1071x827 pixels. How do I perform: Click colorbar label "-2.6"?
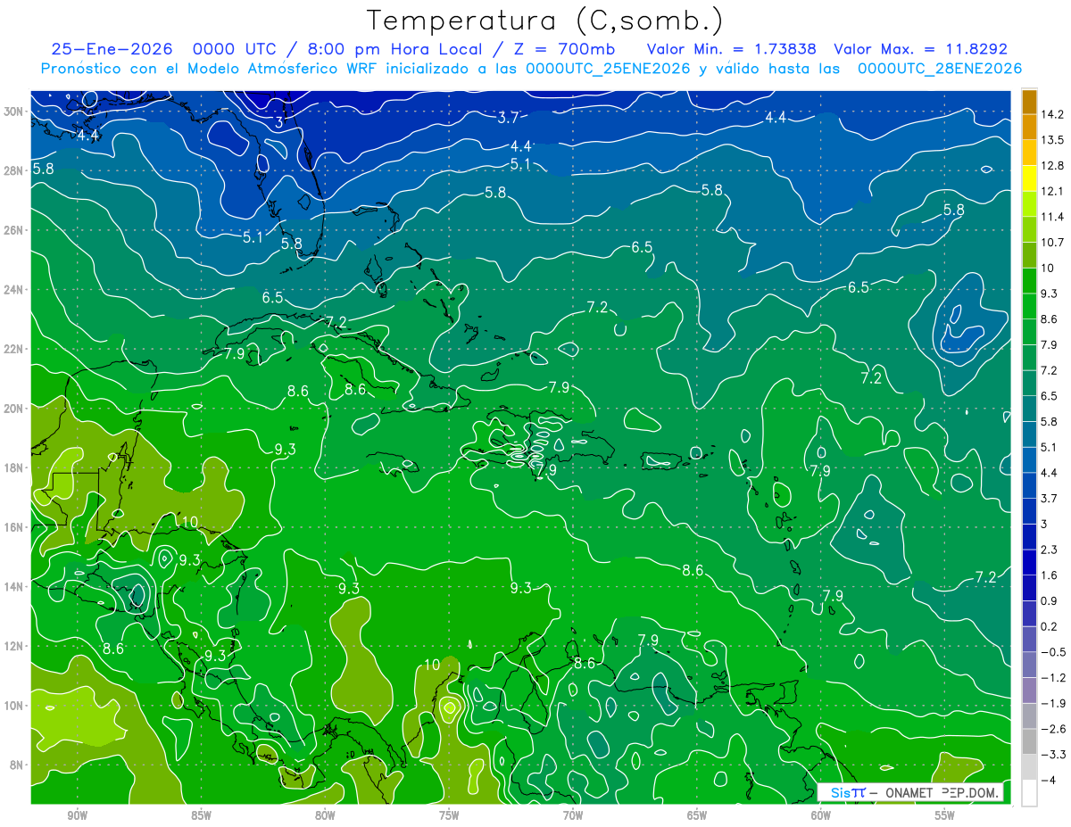point(1052,729)
